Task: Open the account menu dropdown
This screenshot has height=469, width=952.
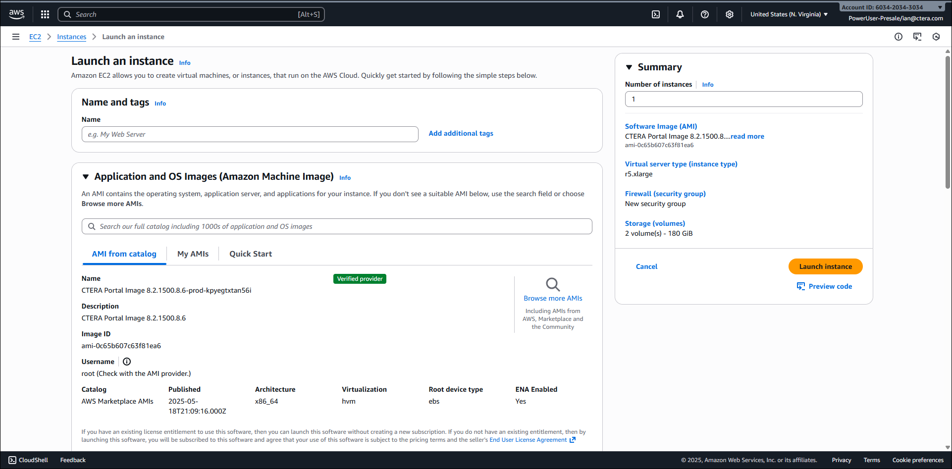Action: click(x=892, y=7)
